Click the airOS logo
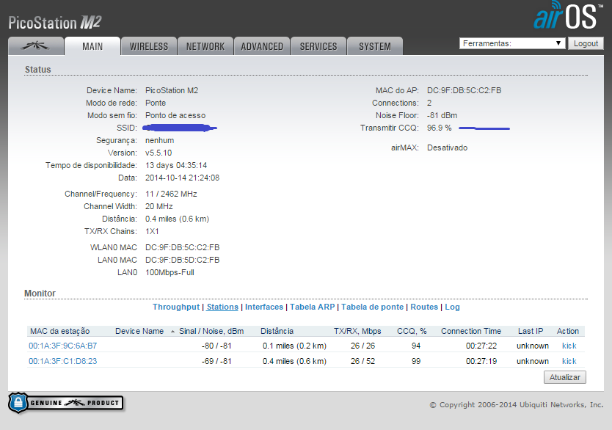The image size is (612, 430). (x=567, y=16)
